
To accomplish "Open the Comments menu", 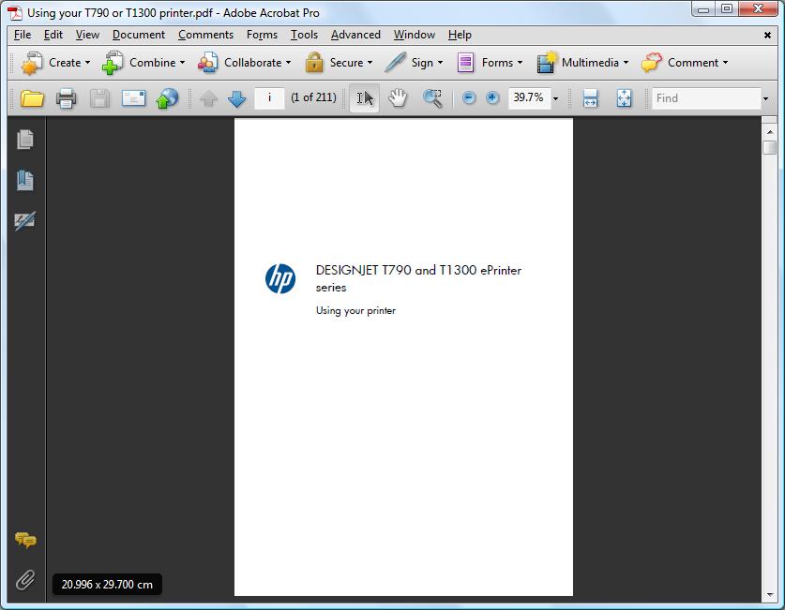I will point(205,35).
